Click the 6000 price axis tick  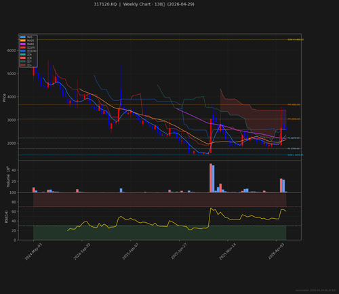pyautogui.click(x=12, y=51)
